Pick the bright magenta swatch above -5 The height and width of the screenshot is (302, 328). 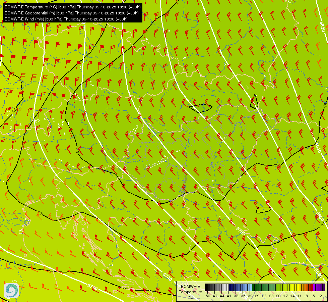(x=314, y=287)
